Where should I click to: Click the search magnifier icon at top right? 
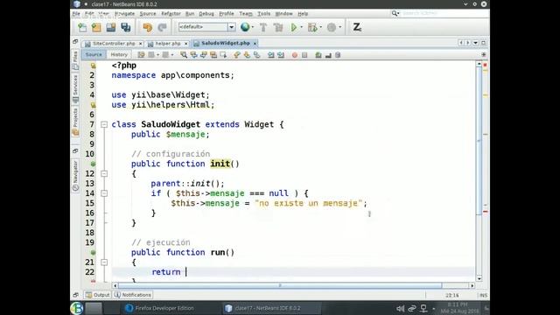click(395, 13)
